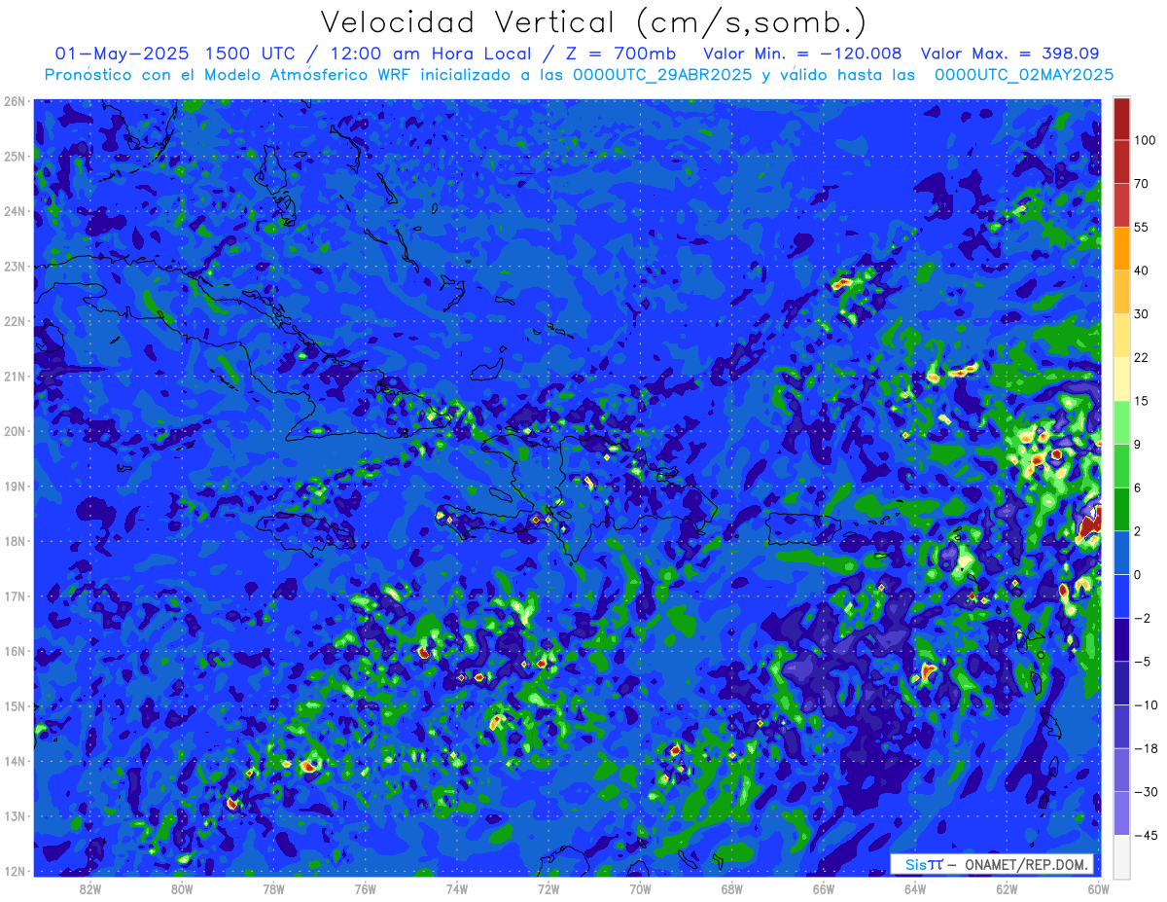Click the "14N" latitude label
Viewport: 1167px width, 902px height.
[14, 761]
